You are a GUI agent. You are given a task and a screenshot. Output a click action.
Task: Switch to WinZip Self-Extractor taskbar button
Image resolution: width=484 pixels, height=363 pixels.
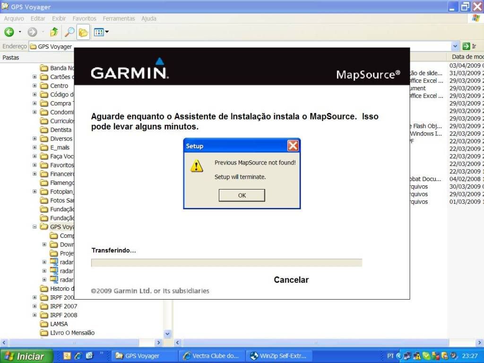[279, 356]
